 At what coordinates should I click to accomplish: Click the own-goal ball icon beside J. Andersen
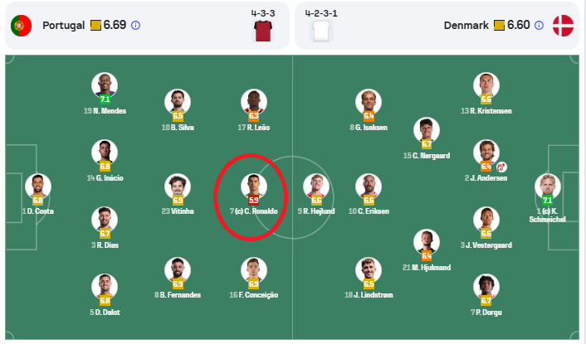[x=501, y=167]
